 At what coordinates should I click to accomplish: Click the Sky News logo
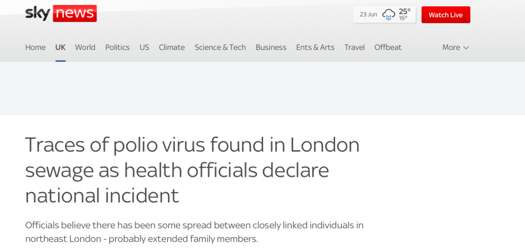[x=61, y=13]
